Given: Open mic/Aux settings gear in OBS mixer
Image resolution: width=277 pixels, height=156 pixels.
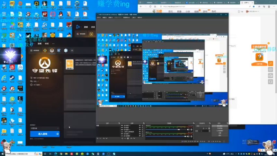Looking at the screenshot, I should pos(191,136).
